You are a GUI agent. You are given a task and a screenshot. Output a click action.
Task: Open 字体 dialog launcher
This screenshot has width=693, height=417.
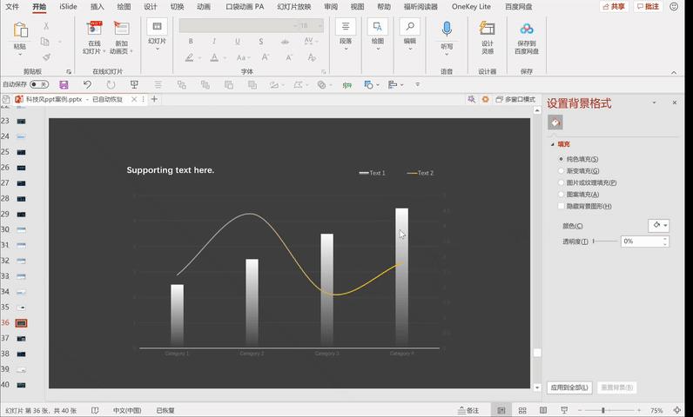(324, 71)
